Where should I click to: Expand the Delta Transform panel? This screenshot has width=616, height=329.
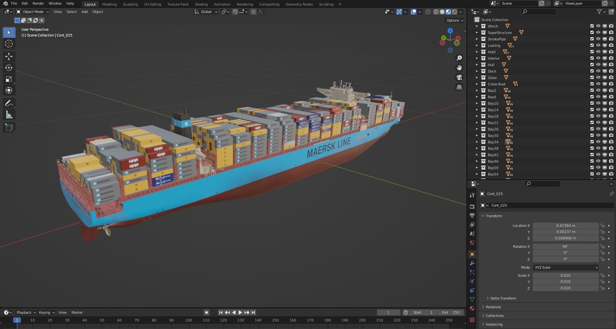tap(503, 298)
